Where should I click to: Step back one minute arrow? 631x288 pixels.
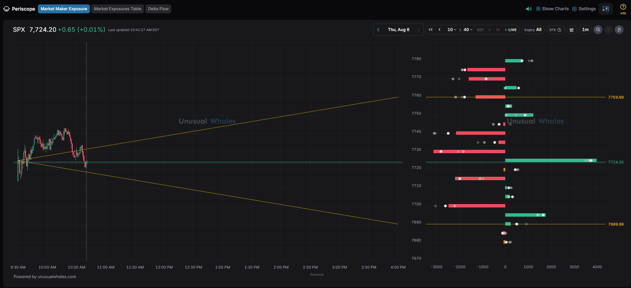[440, 30]
